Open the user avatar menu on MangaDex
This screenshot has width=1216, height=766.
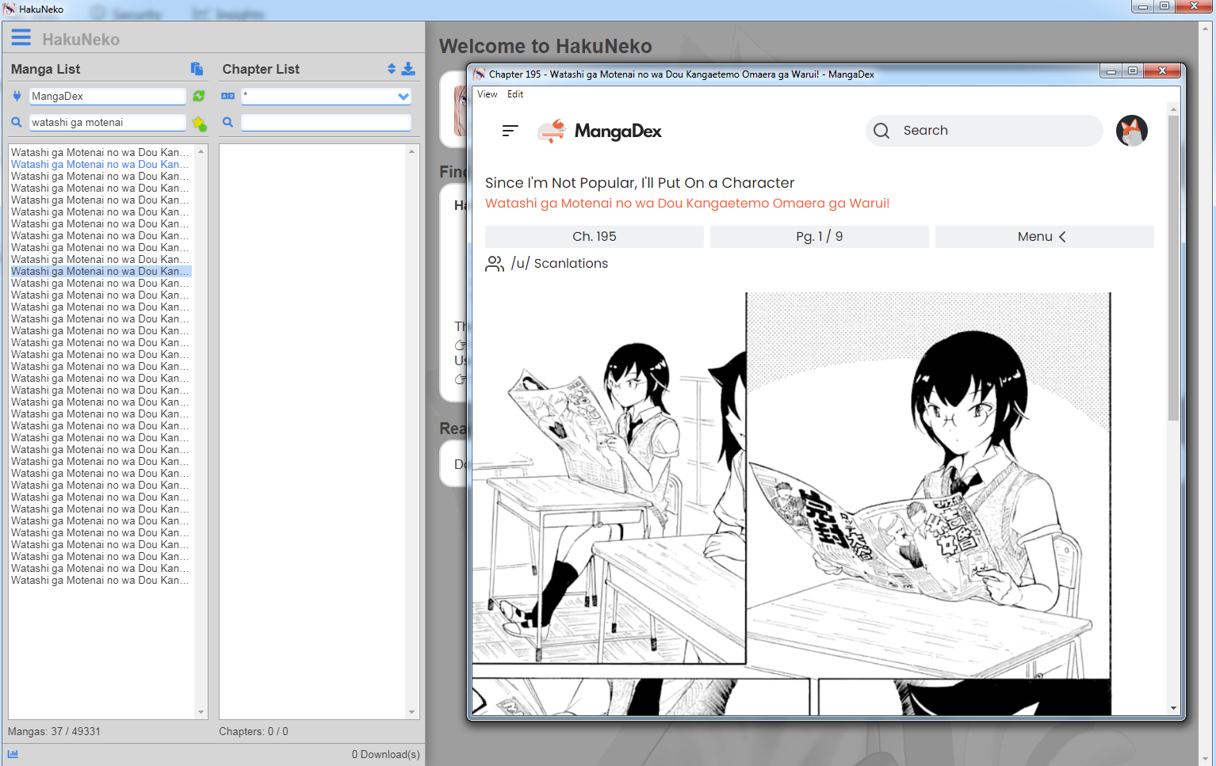[1132, 131]
